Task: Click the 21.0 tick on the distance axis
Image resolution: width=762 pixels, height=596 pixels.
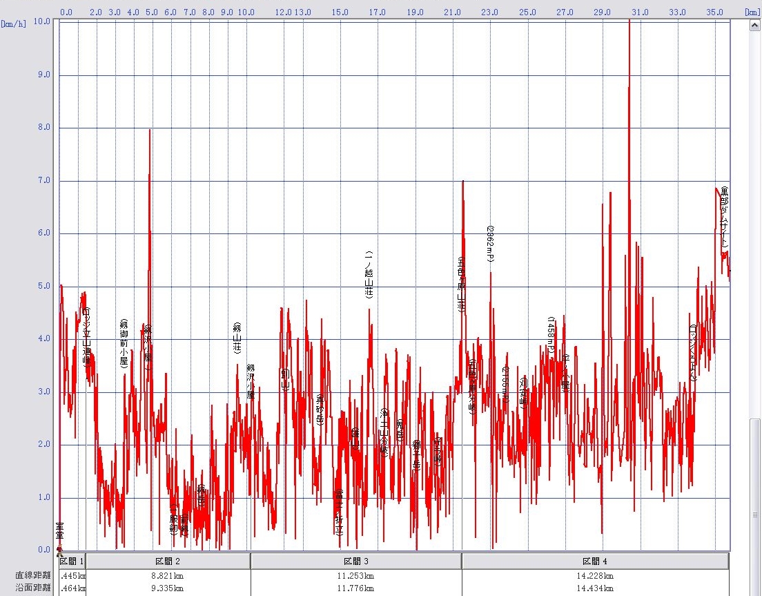Action: [x=453, y=12]
